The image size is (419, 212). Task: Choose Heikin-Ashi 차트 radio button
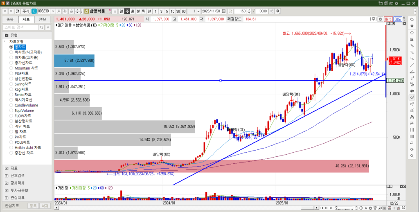coord(11,147)
